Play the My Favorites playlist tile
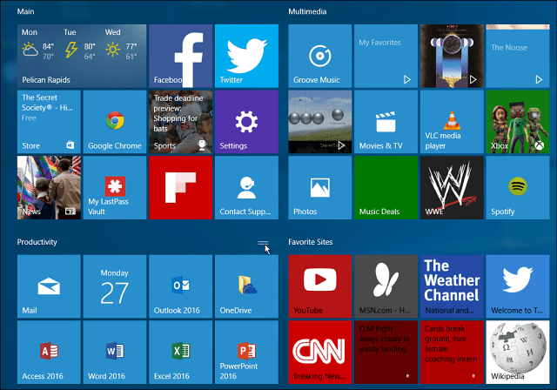Viewport: 557px width, 390px height. (x=386, y=56)
